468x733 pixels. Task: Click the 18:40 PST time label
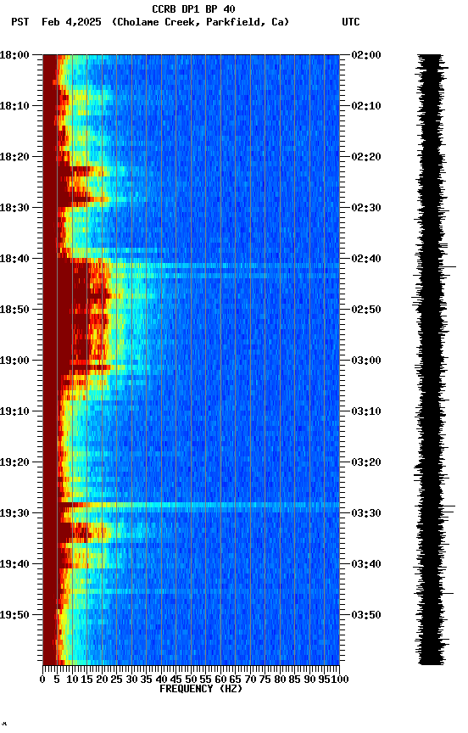click(x=14, y=259)
